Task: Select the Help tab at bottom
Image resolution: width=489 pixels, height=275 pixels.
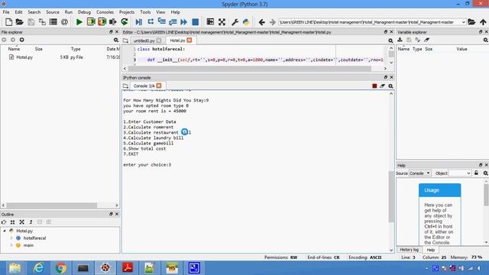Action: point(431,250)
